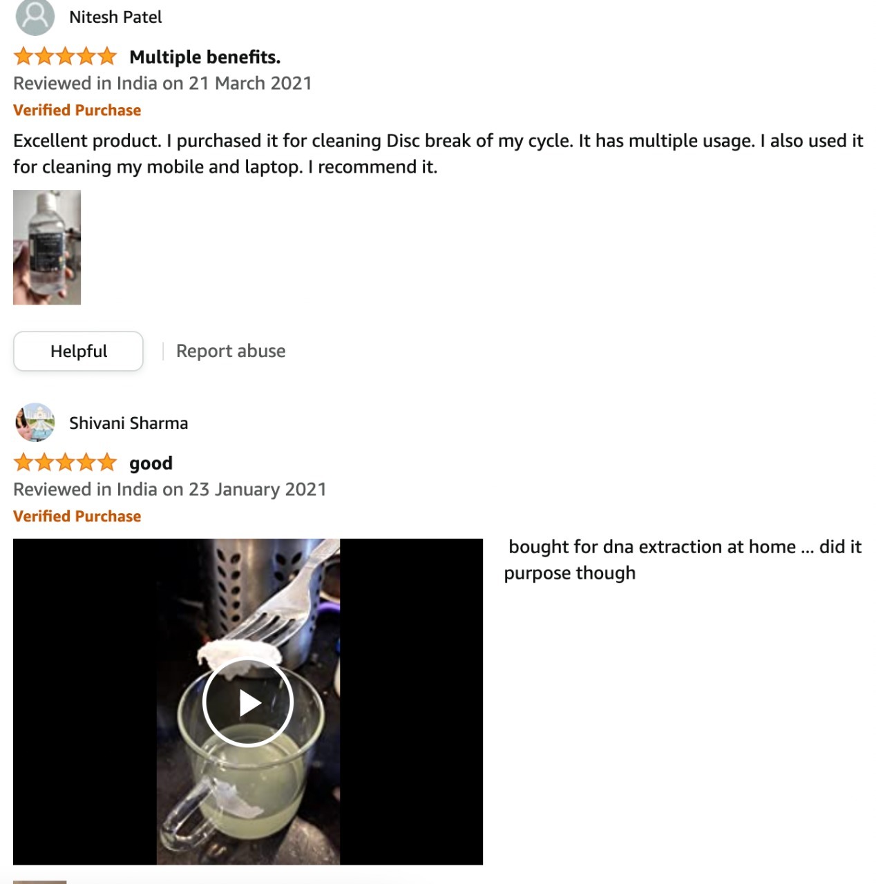Screen dimensions: 876x884
Task: Open the sanitizer bottle review photo
Action: 47,247
